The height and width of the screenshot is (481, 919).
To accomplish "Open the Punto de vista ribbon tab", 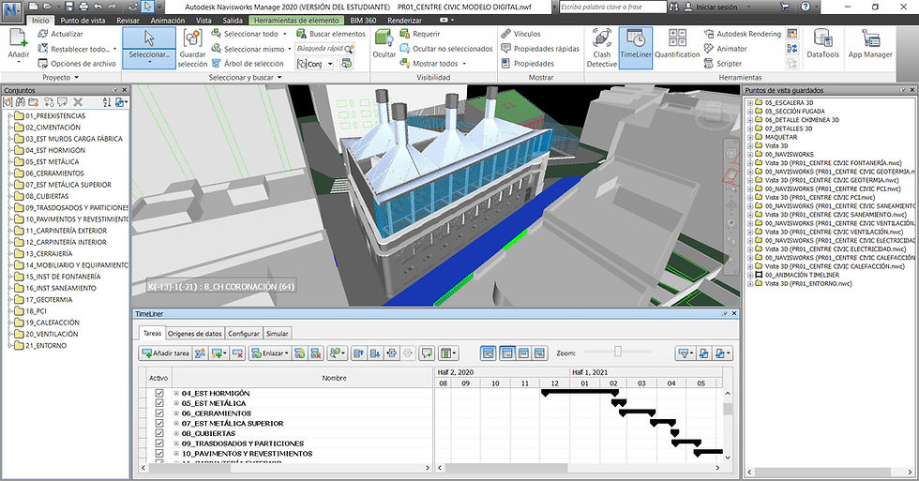I will 83,20.
